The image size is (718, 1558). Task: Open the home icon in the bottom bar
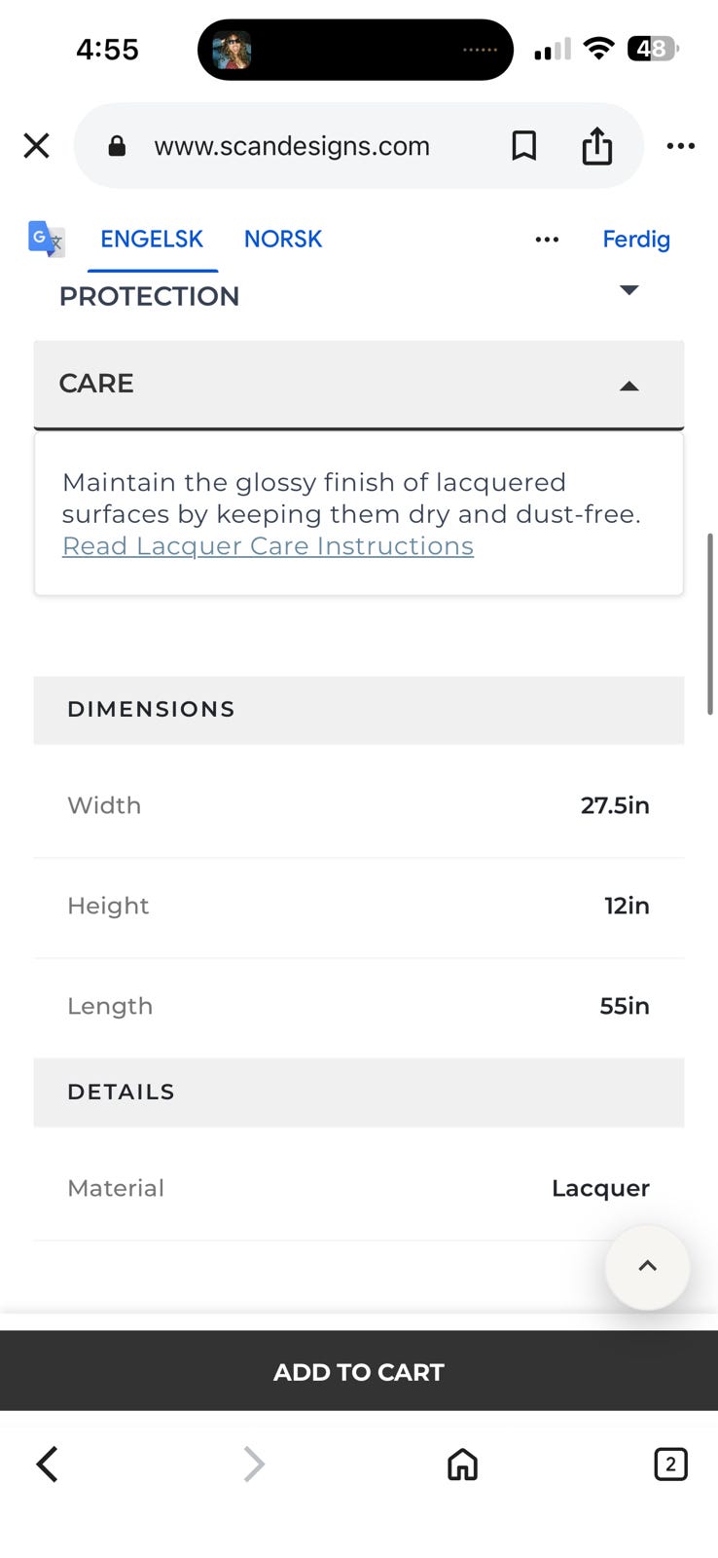click(x=462, y=1464)
